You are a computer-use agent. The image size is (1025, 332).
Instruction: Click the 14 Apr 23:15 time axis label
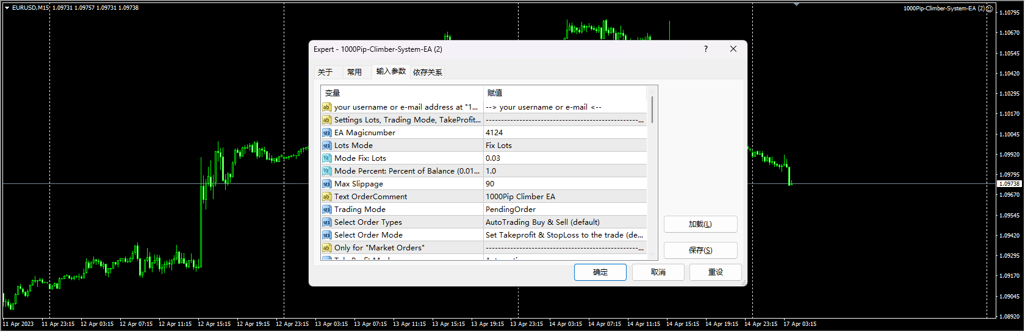coord(761,324)
